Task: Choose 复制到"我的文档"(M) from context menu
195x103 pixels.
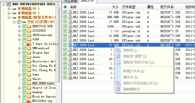Action: pyautogui.click(x=144, y=62)
